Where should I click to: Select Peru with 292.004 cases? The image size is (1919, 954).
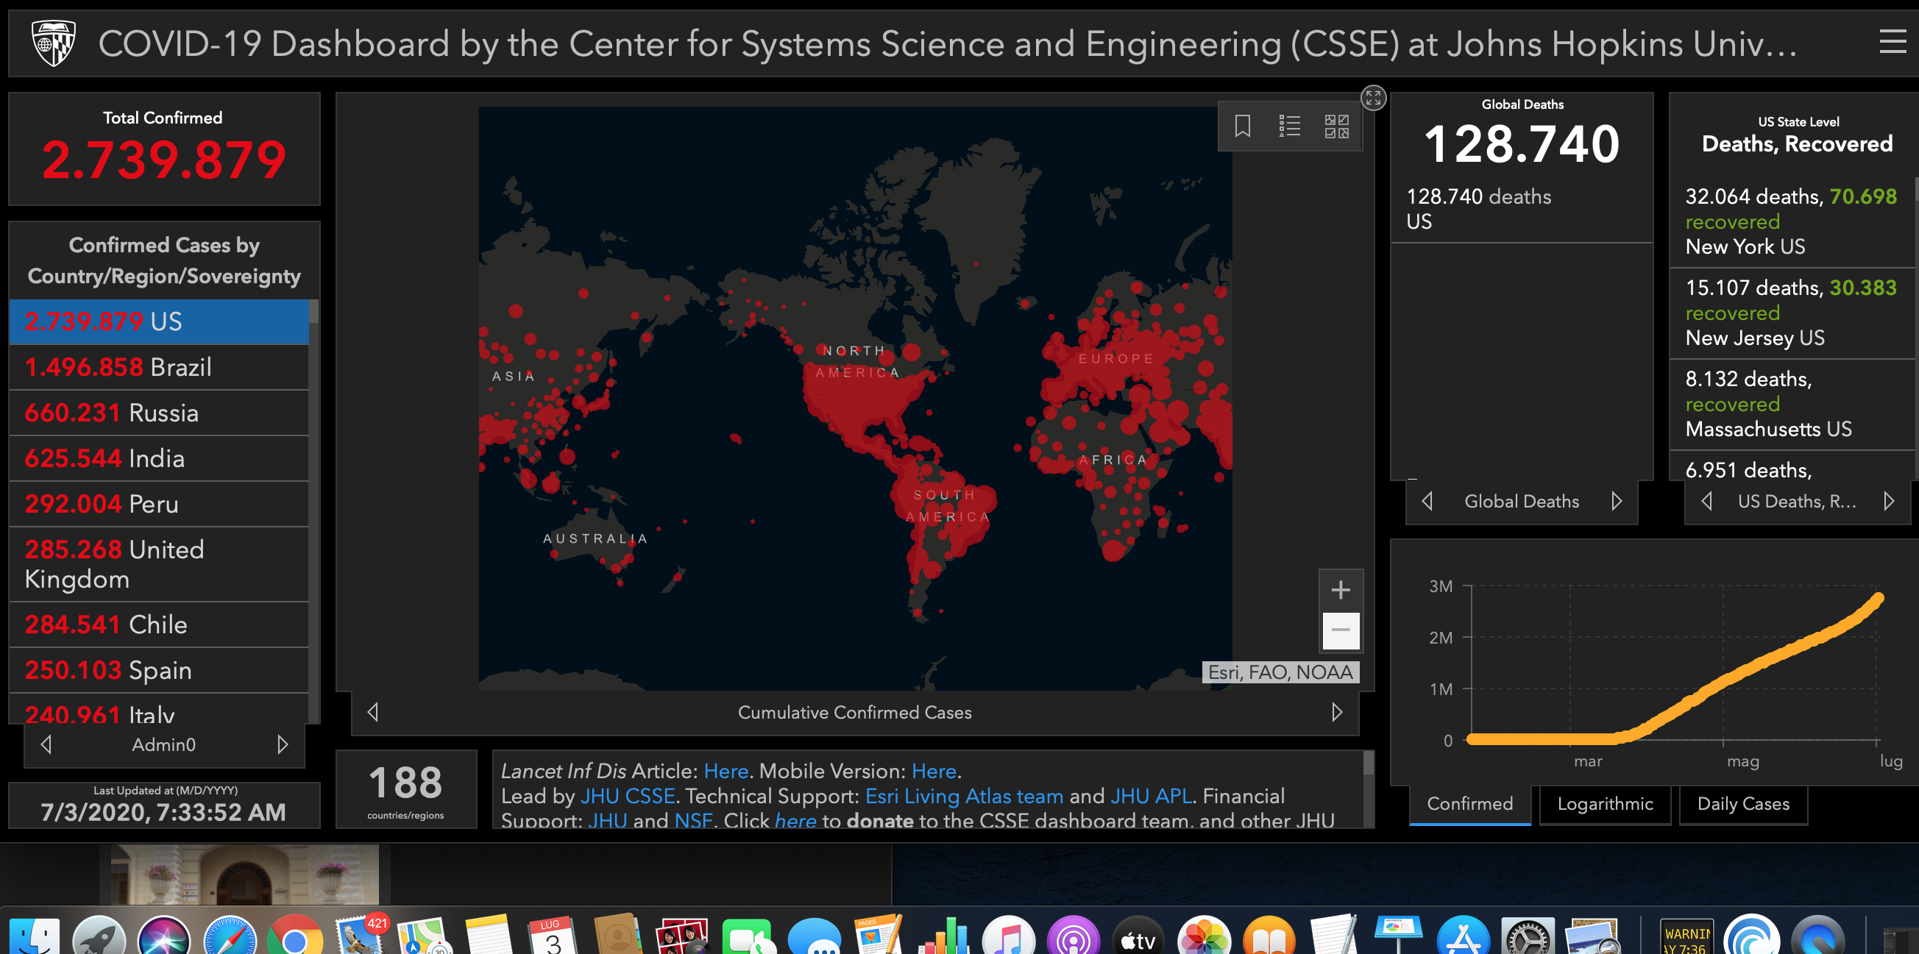pos(160,503)
